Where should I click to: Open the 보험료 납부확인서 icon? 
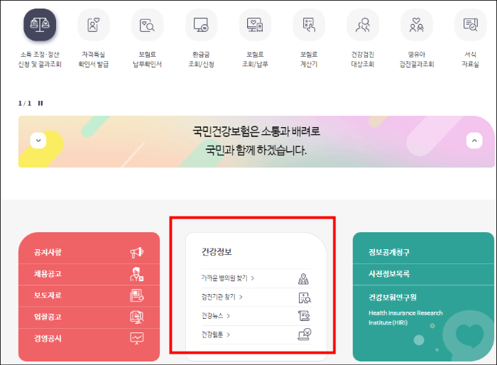[x=148, y=25]
